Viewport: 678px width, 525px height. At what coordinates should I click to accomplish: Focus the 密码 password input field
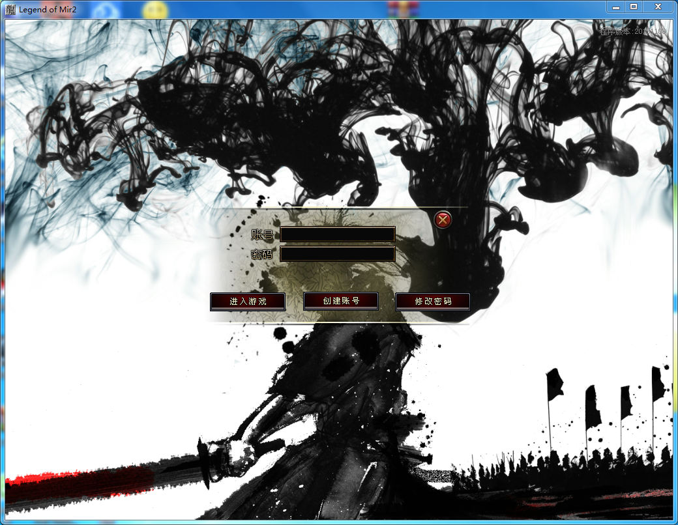[338, 253]
